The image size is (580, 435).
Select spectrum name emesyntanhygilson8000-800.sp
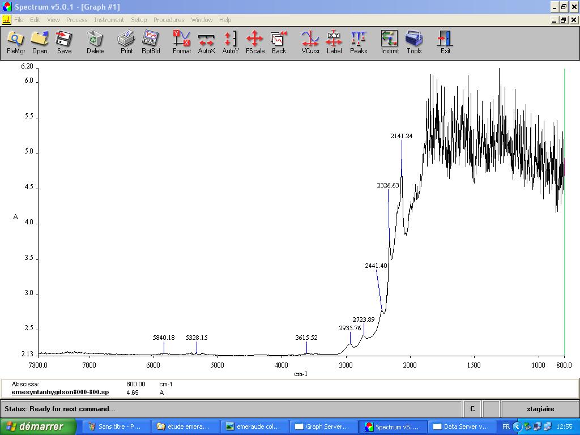point(60,392)
